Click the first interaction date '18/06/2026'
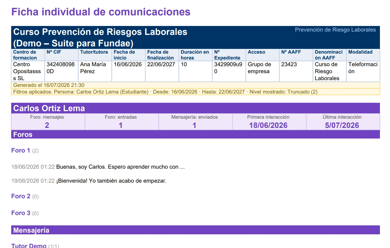The height and width of the screenshot is (248, 390). coord(268,125)
